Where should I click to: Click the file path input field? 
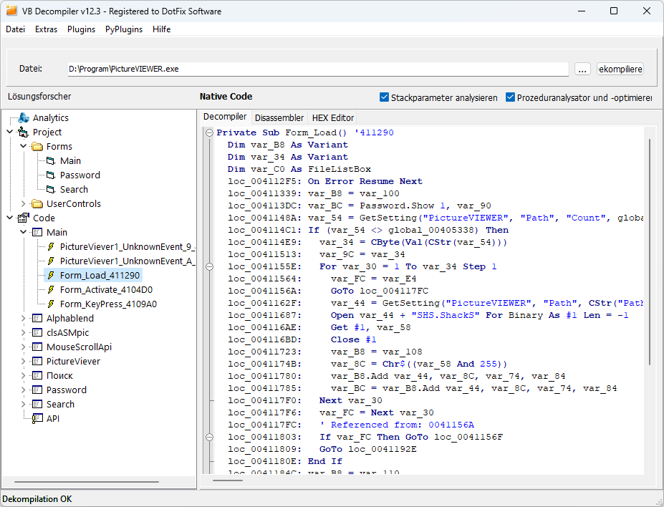coord(318,69)
